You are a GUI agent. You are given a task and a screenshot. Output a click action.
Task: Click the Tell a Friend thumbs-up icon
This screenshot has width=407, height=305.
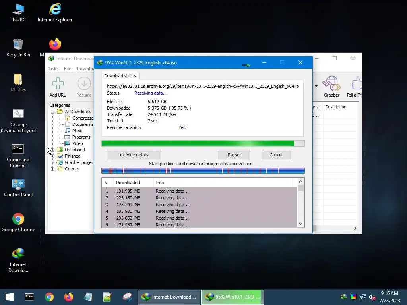357,83
